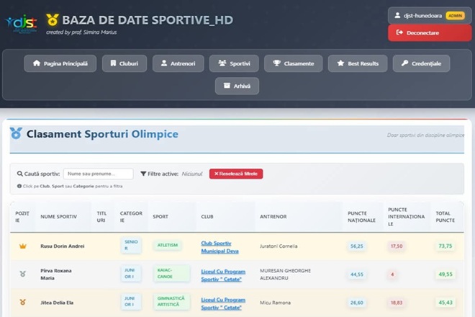Click the blue medal icon beside Clasament heading
The width and height of the screenshot is (475, 317).
[16, 133]
